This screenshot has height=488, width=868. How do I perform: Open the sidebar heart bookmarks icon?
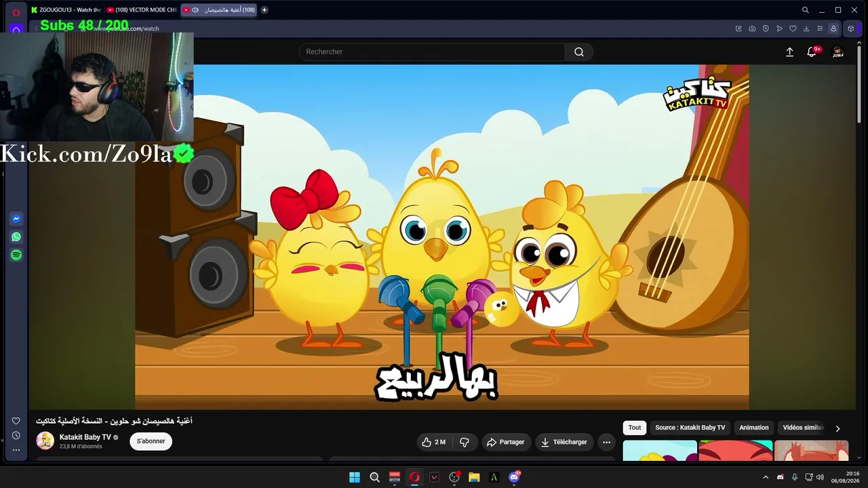click(16, 421)
